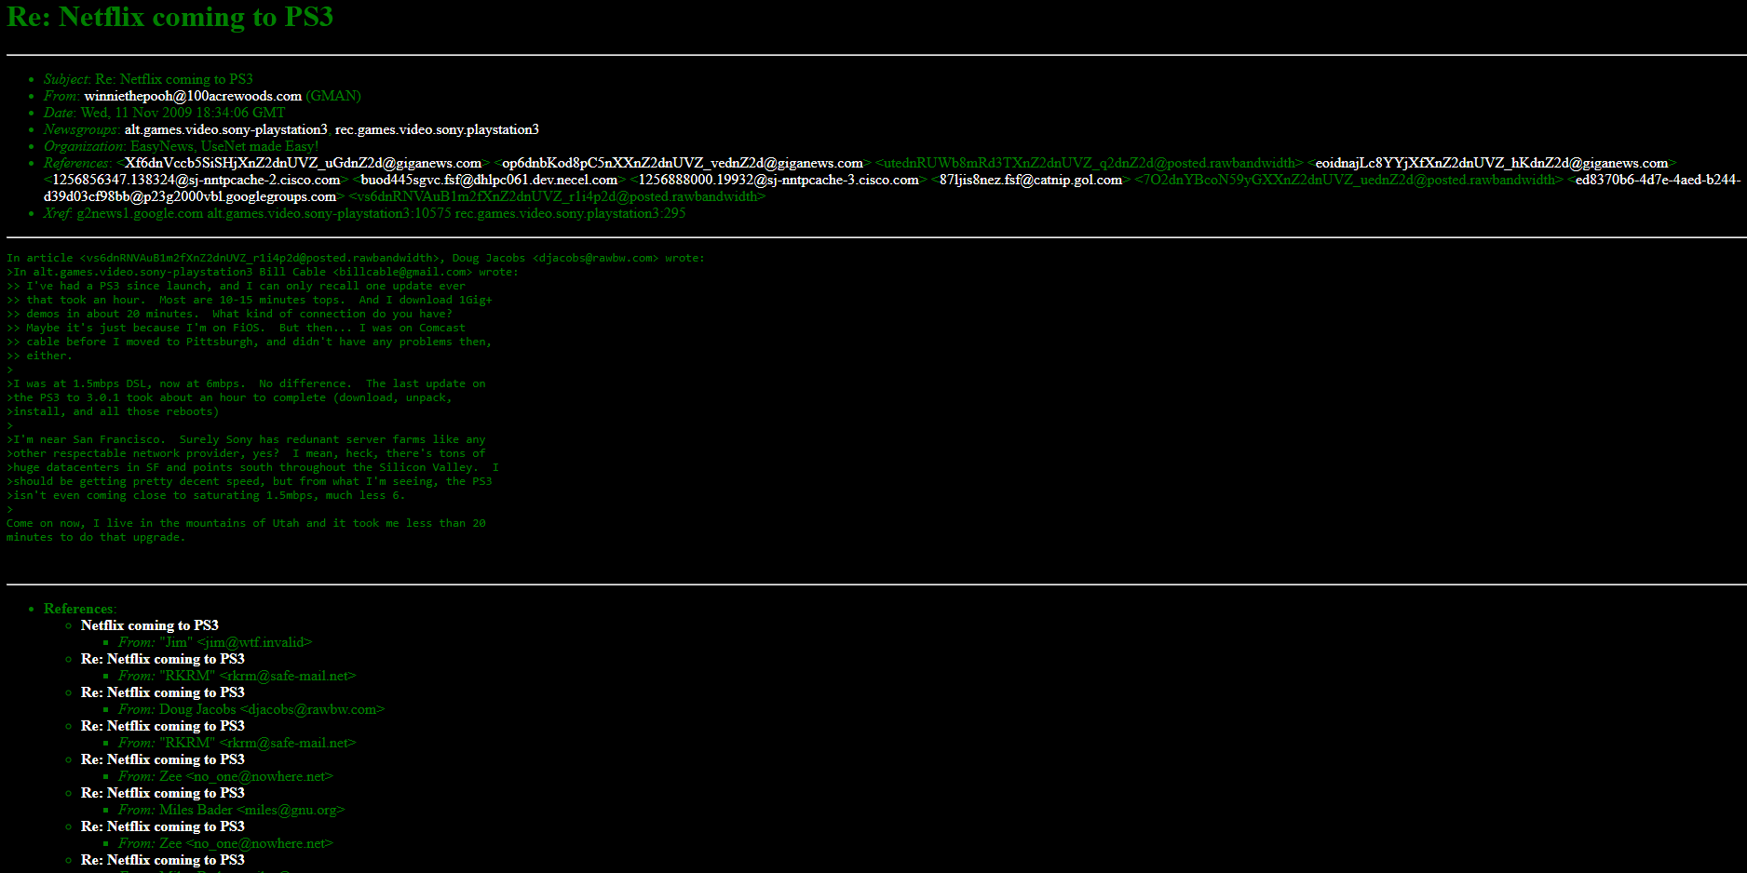Click the '(GMAN)' text after the sender address
This screenshot has width=1747, height=873.
click(333, 96)
